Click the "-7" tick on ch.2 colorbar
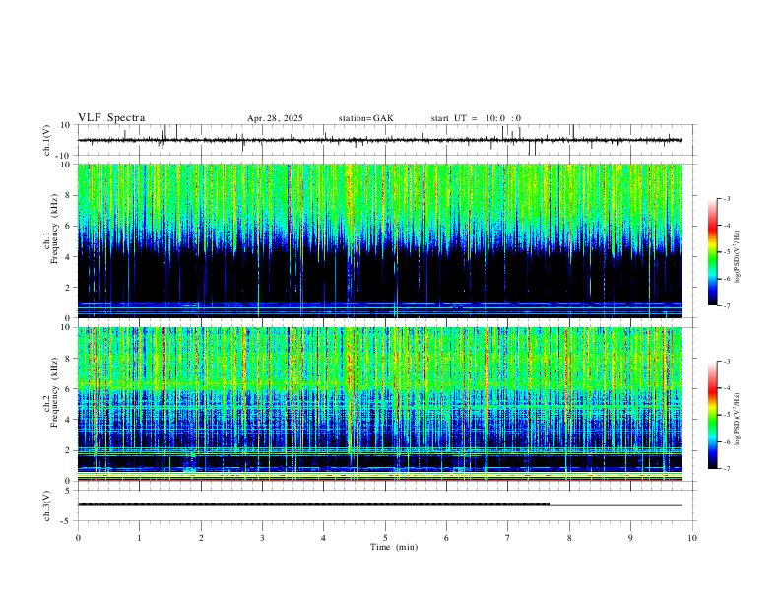 726,469
